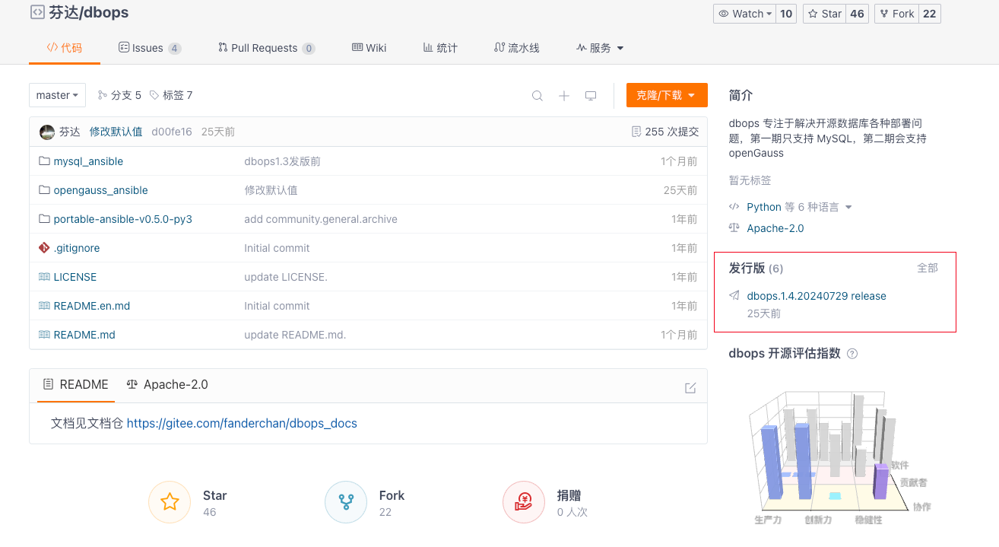The height and width of the screenshot is (547, 999).
Task: Open dbops.1.4.20240729 release
Action: click(817, 296)
